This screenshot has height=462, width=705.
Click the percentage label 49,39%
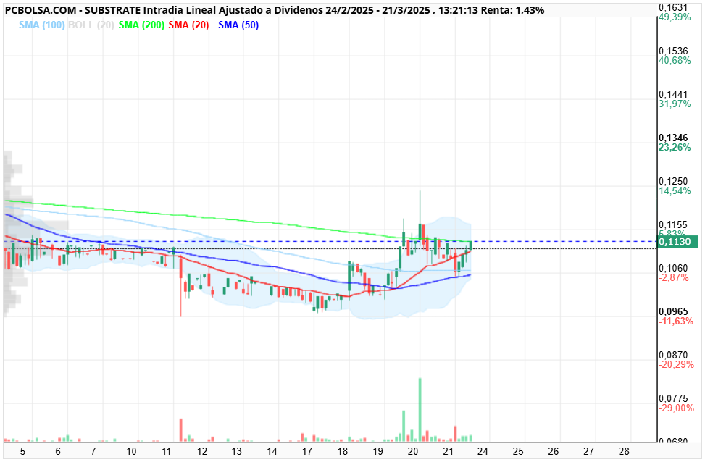point(675,17)
